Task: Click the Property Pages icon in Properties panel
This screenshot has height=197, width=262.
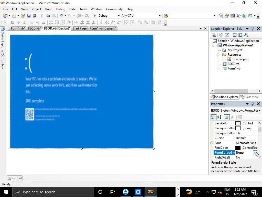Action: click(x=240, y=117)
